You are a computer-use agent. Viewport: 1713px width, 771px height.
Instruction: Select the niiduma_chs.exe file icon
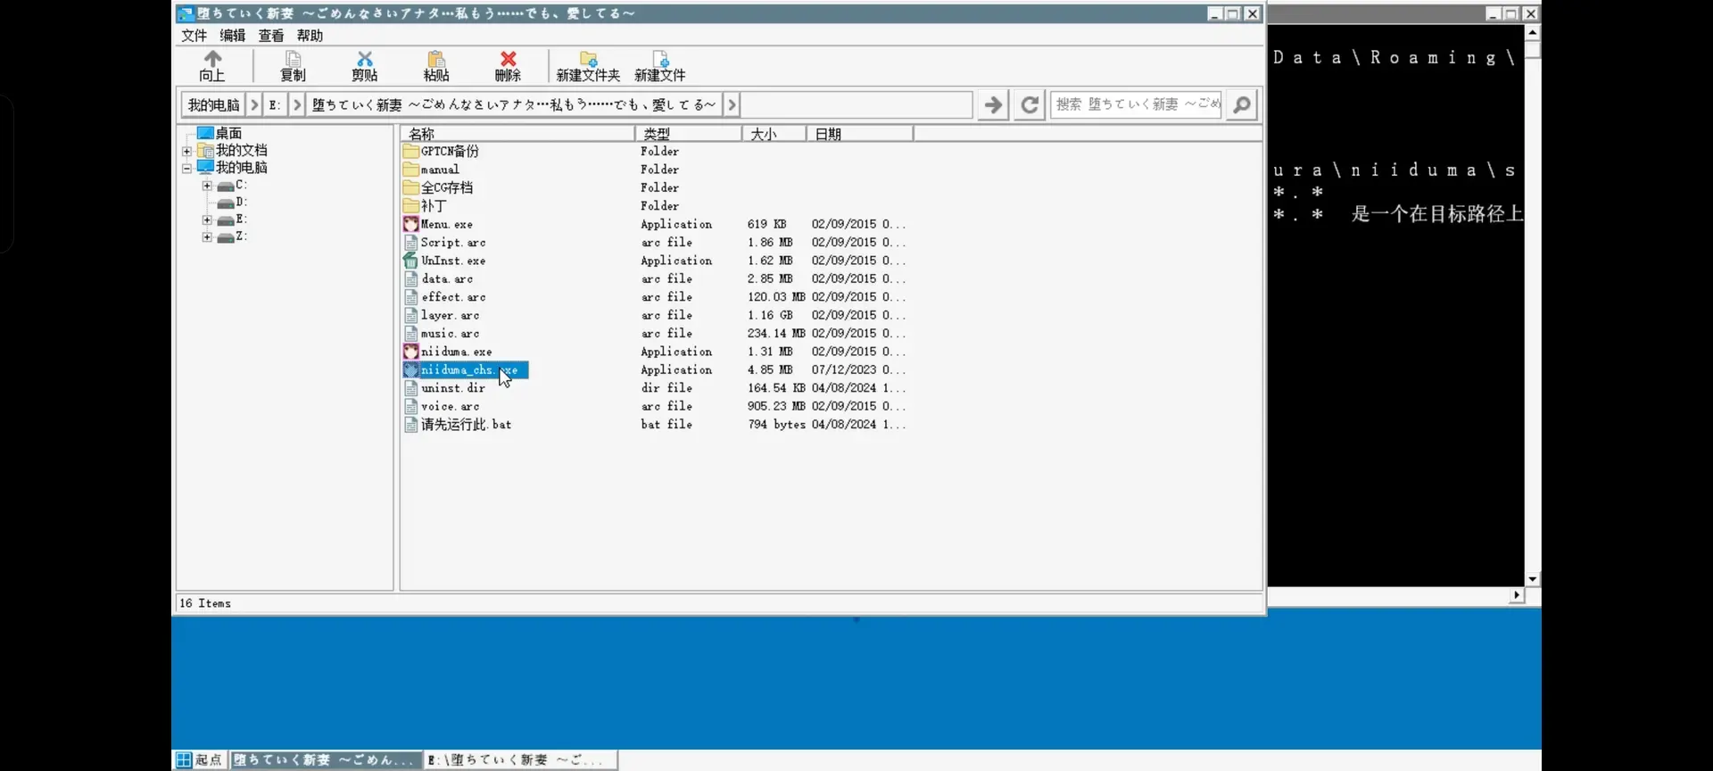pos(410,369)
